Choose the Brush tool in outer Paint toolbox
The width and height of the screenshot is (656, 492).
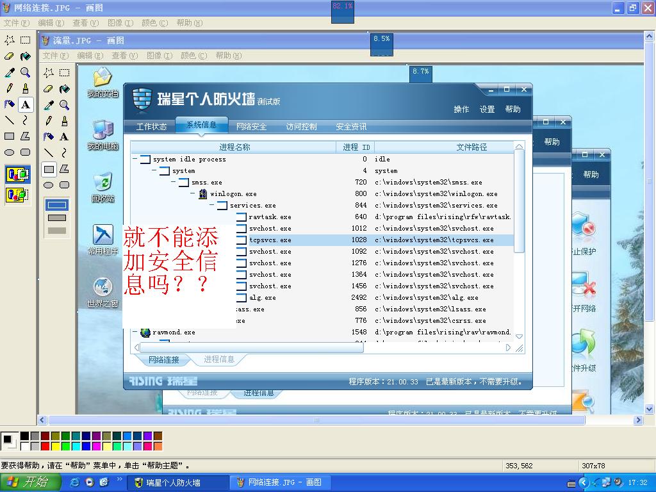26,88
